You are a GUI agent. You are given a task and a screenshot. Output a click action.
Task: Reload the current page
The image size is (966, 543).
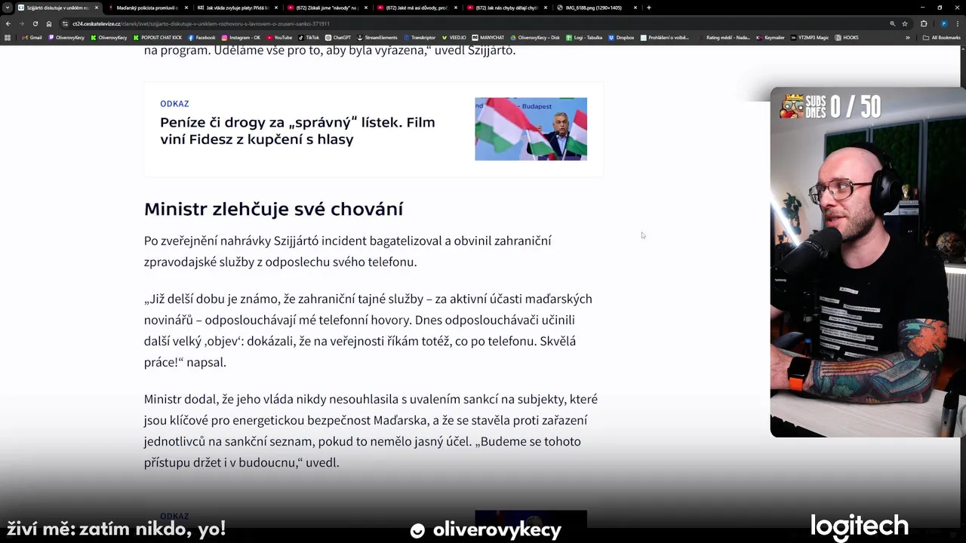[x=35, y=23]
